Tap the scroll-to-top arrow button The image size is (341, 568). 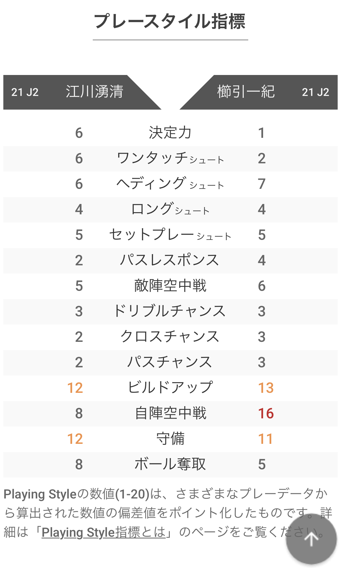[x=311, y=539]
